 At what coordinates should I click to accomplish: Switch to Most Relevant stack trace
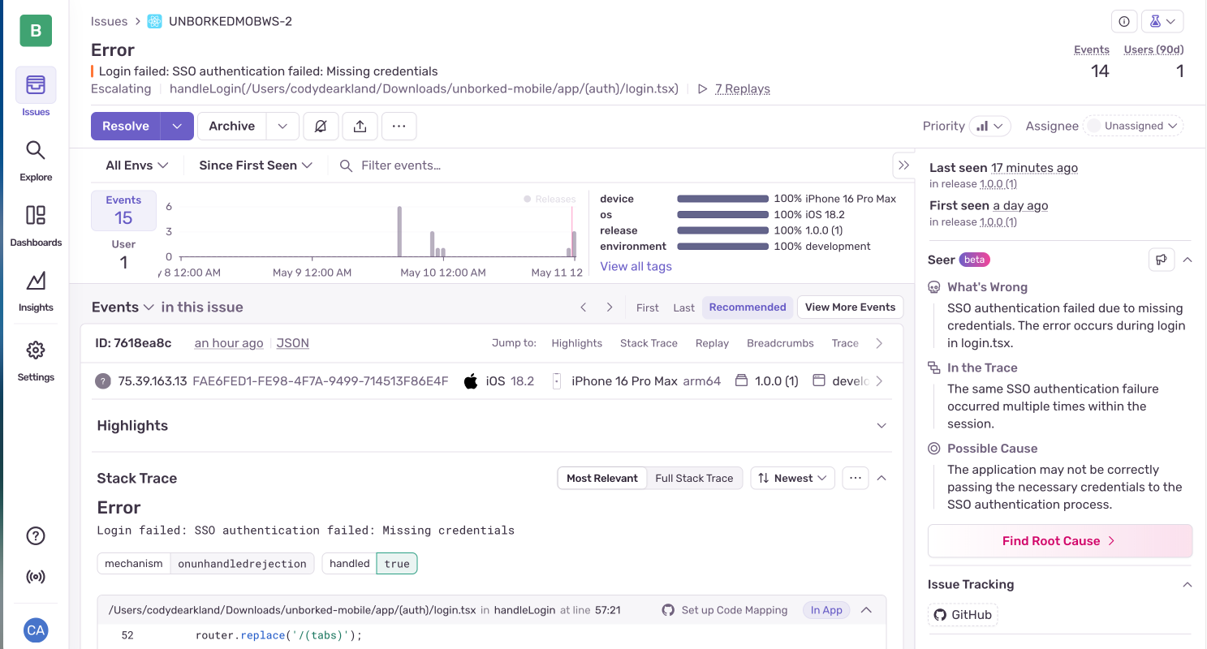point(602,478)
